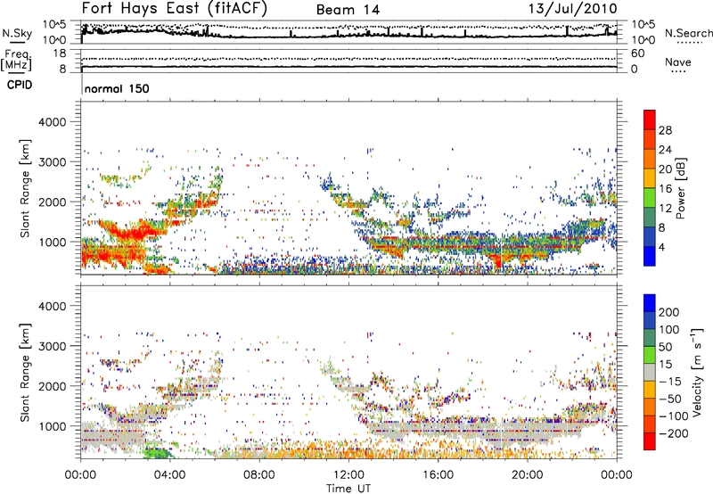The width and height of the screenshot is (713, 494).
Task: Click the '4000' label on the power panel axis
Action: pyautogui.click(x=52, y=122)
